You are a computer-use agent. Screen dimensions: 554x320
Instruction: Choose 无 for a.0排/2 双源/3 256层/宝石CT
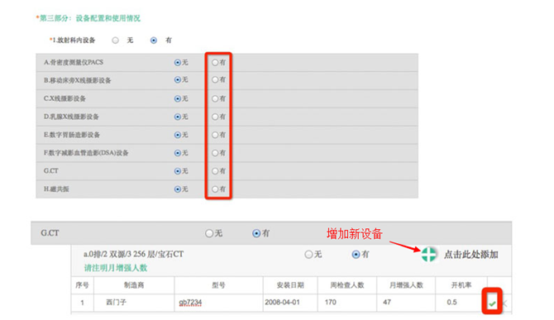pyautogui.click(x=308, y=255)
